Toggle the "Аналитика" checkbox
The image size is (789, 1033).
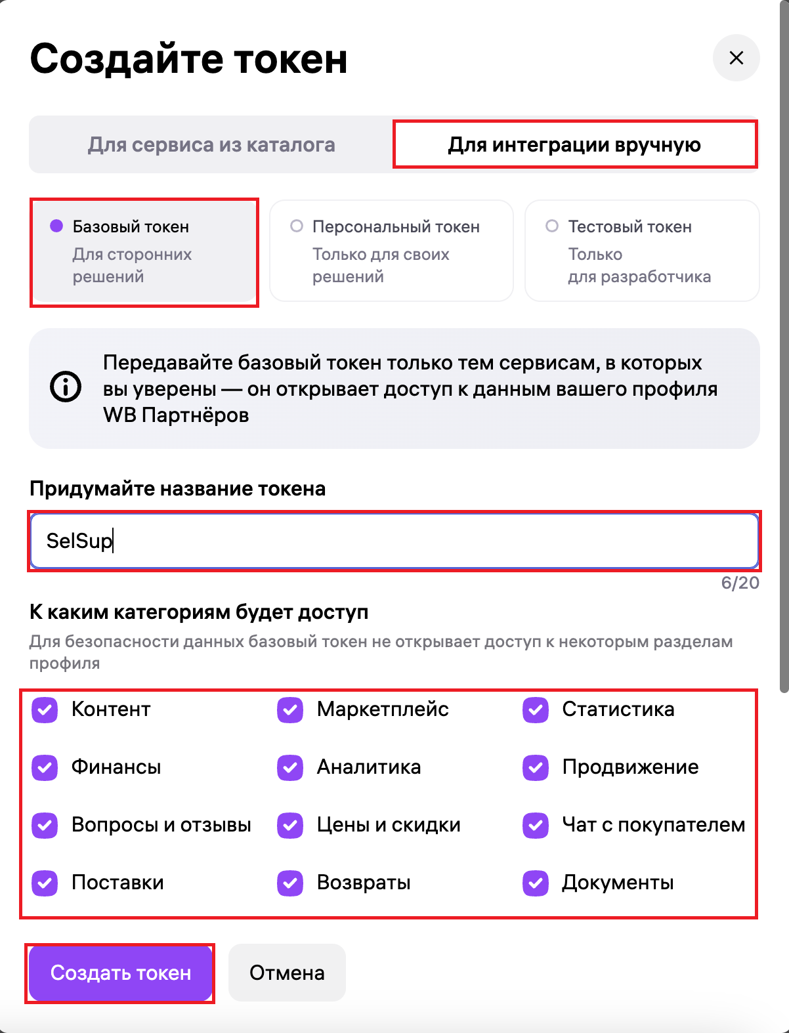point(290,767)
